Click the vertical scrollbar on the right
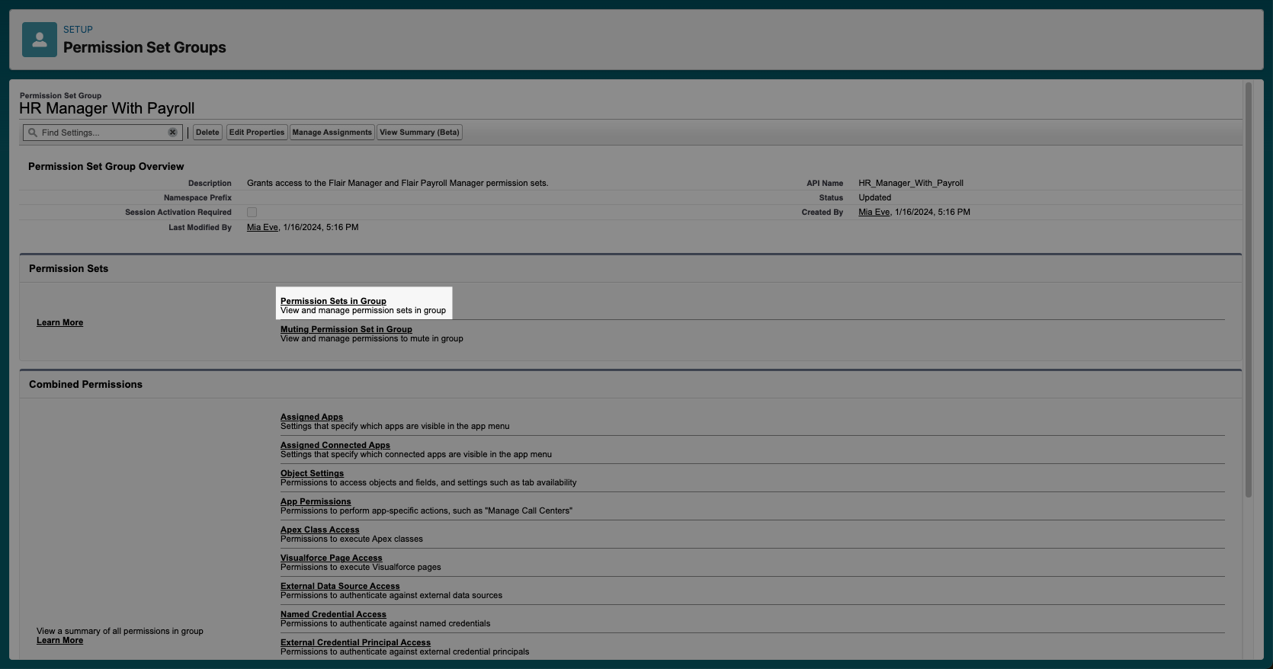The height and width of the screenshot is (669, 1273). (1249, 290)
